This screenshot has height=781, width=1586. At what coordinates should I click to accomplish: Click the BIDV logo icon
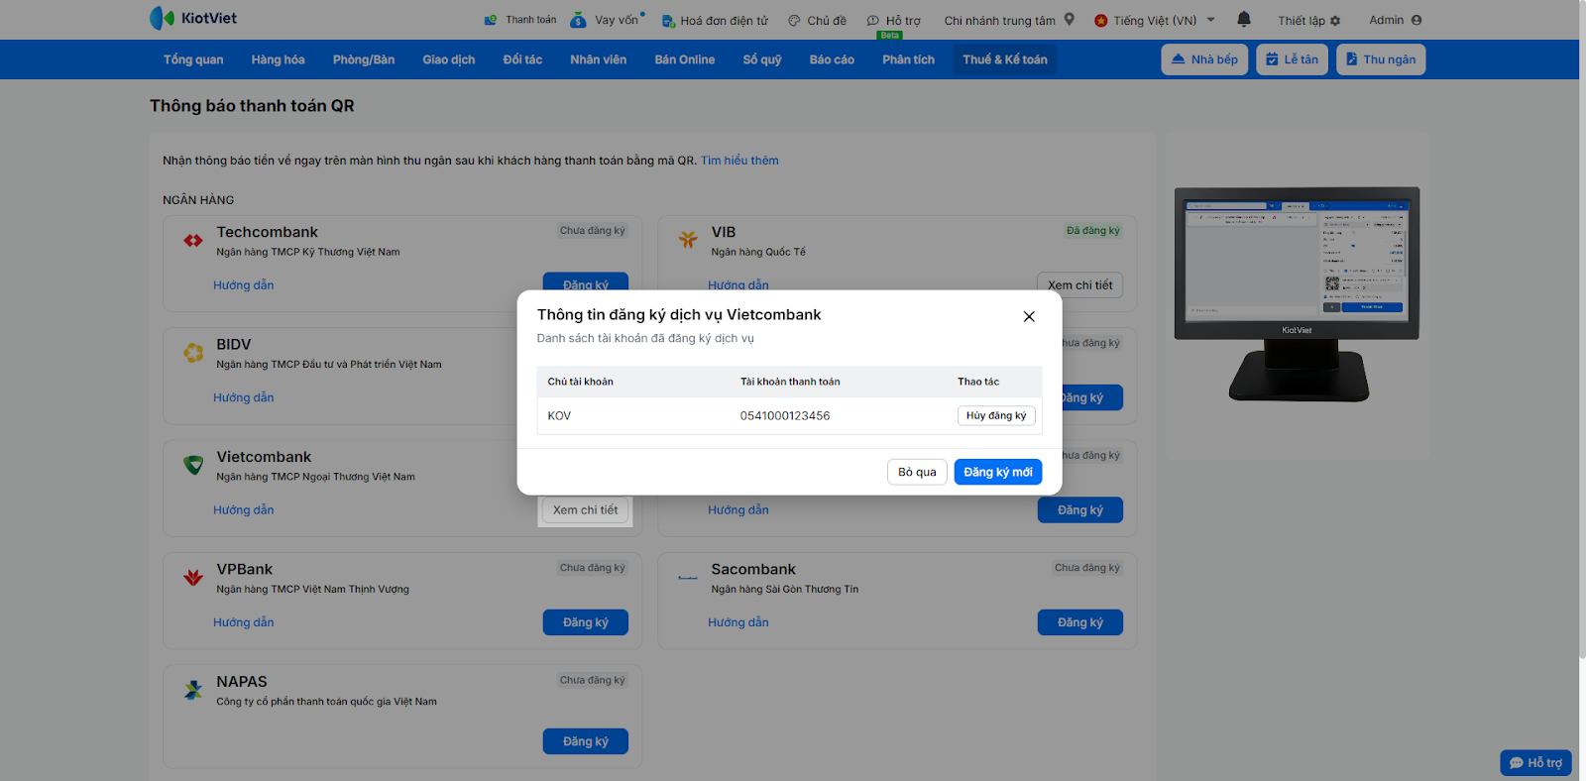click(193, 352)
